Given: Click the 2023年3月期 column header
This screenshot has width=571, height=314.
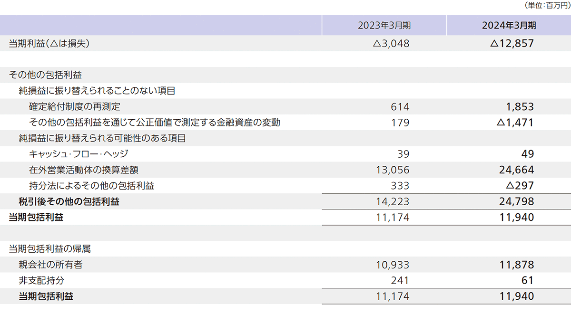Looking at the screenshot, I should pyautogui.click(x=384, y=25).
